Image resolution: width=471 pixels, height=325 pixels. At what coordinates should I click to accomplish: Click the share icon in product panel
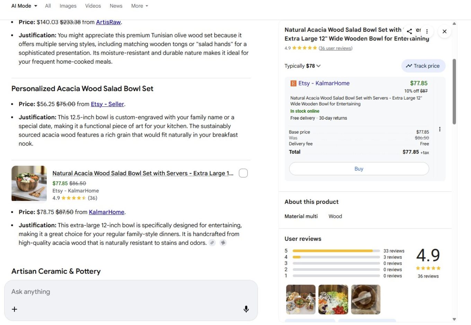(409, 31)
